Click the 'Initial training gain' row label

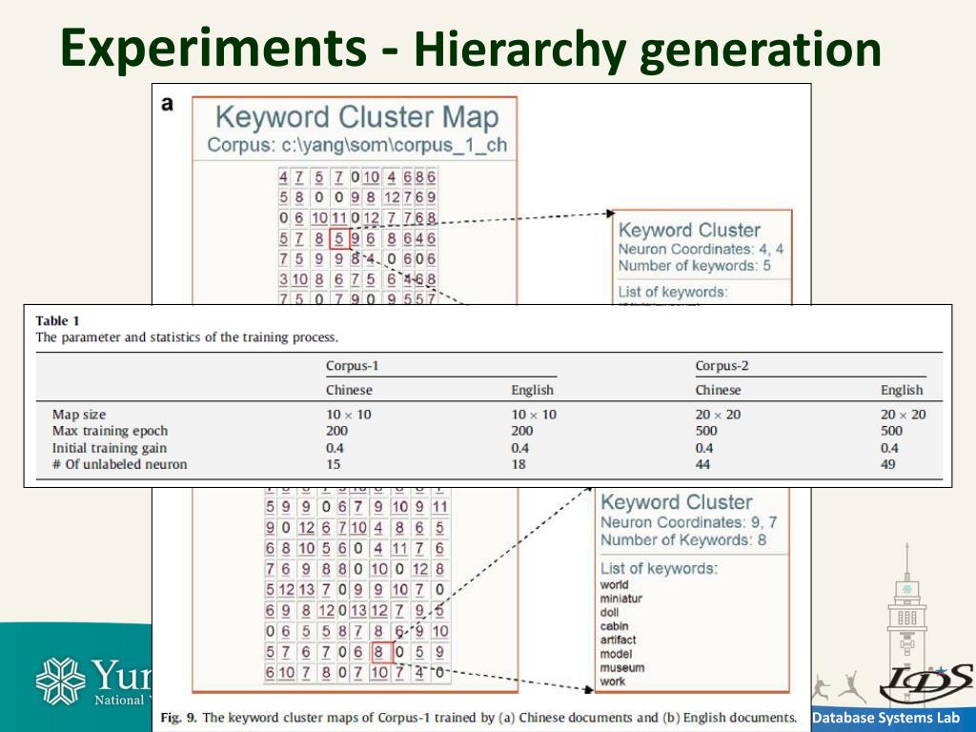tap(109, 448)
